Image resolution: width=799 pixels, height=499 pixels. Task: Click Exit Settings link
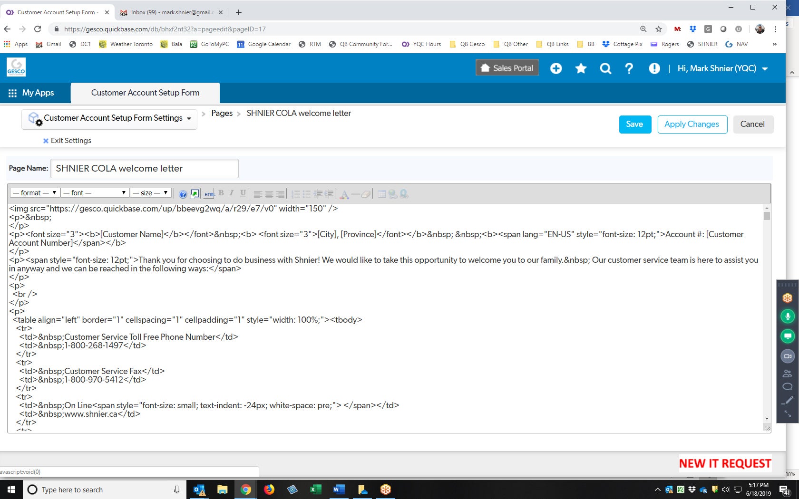[x=67, y=141]
